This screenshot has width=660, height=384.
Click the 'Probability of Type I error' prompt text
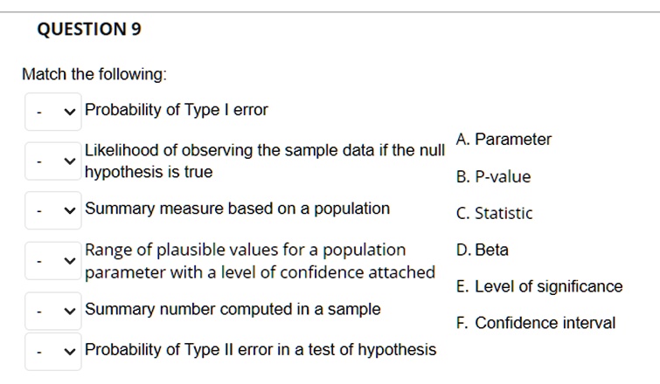pyautogui.click(x=177, y=110)
